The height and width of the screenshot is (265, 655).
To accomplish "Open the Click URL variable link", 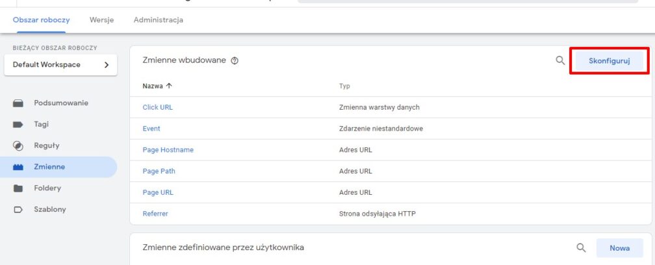I will pos(157,107).
